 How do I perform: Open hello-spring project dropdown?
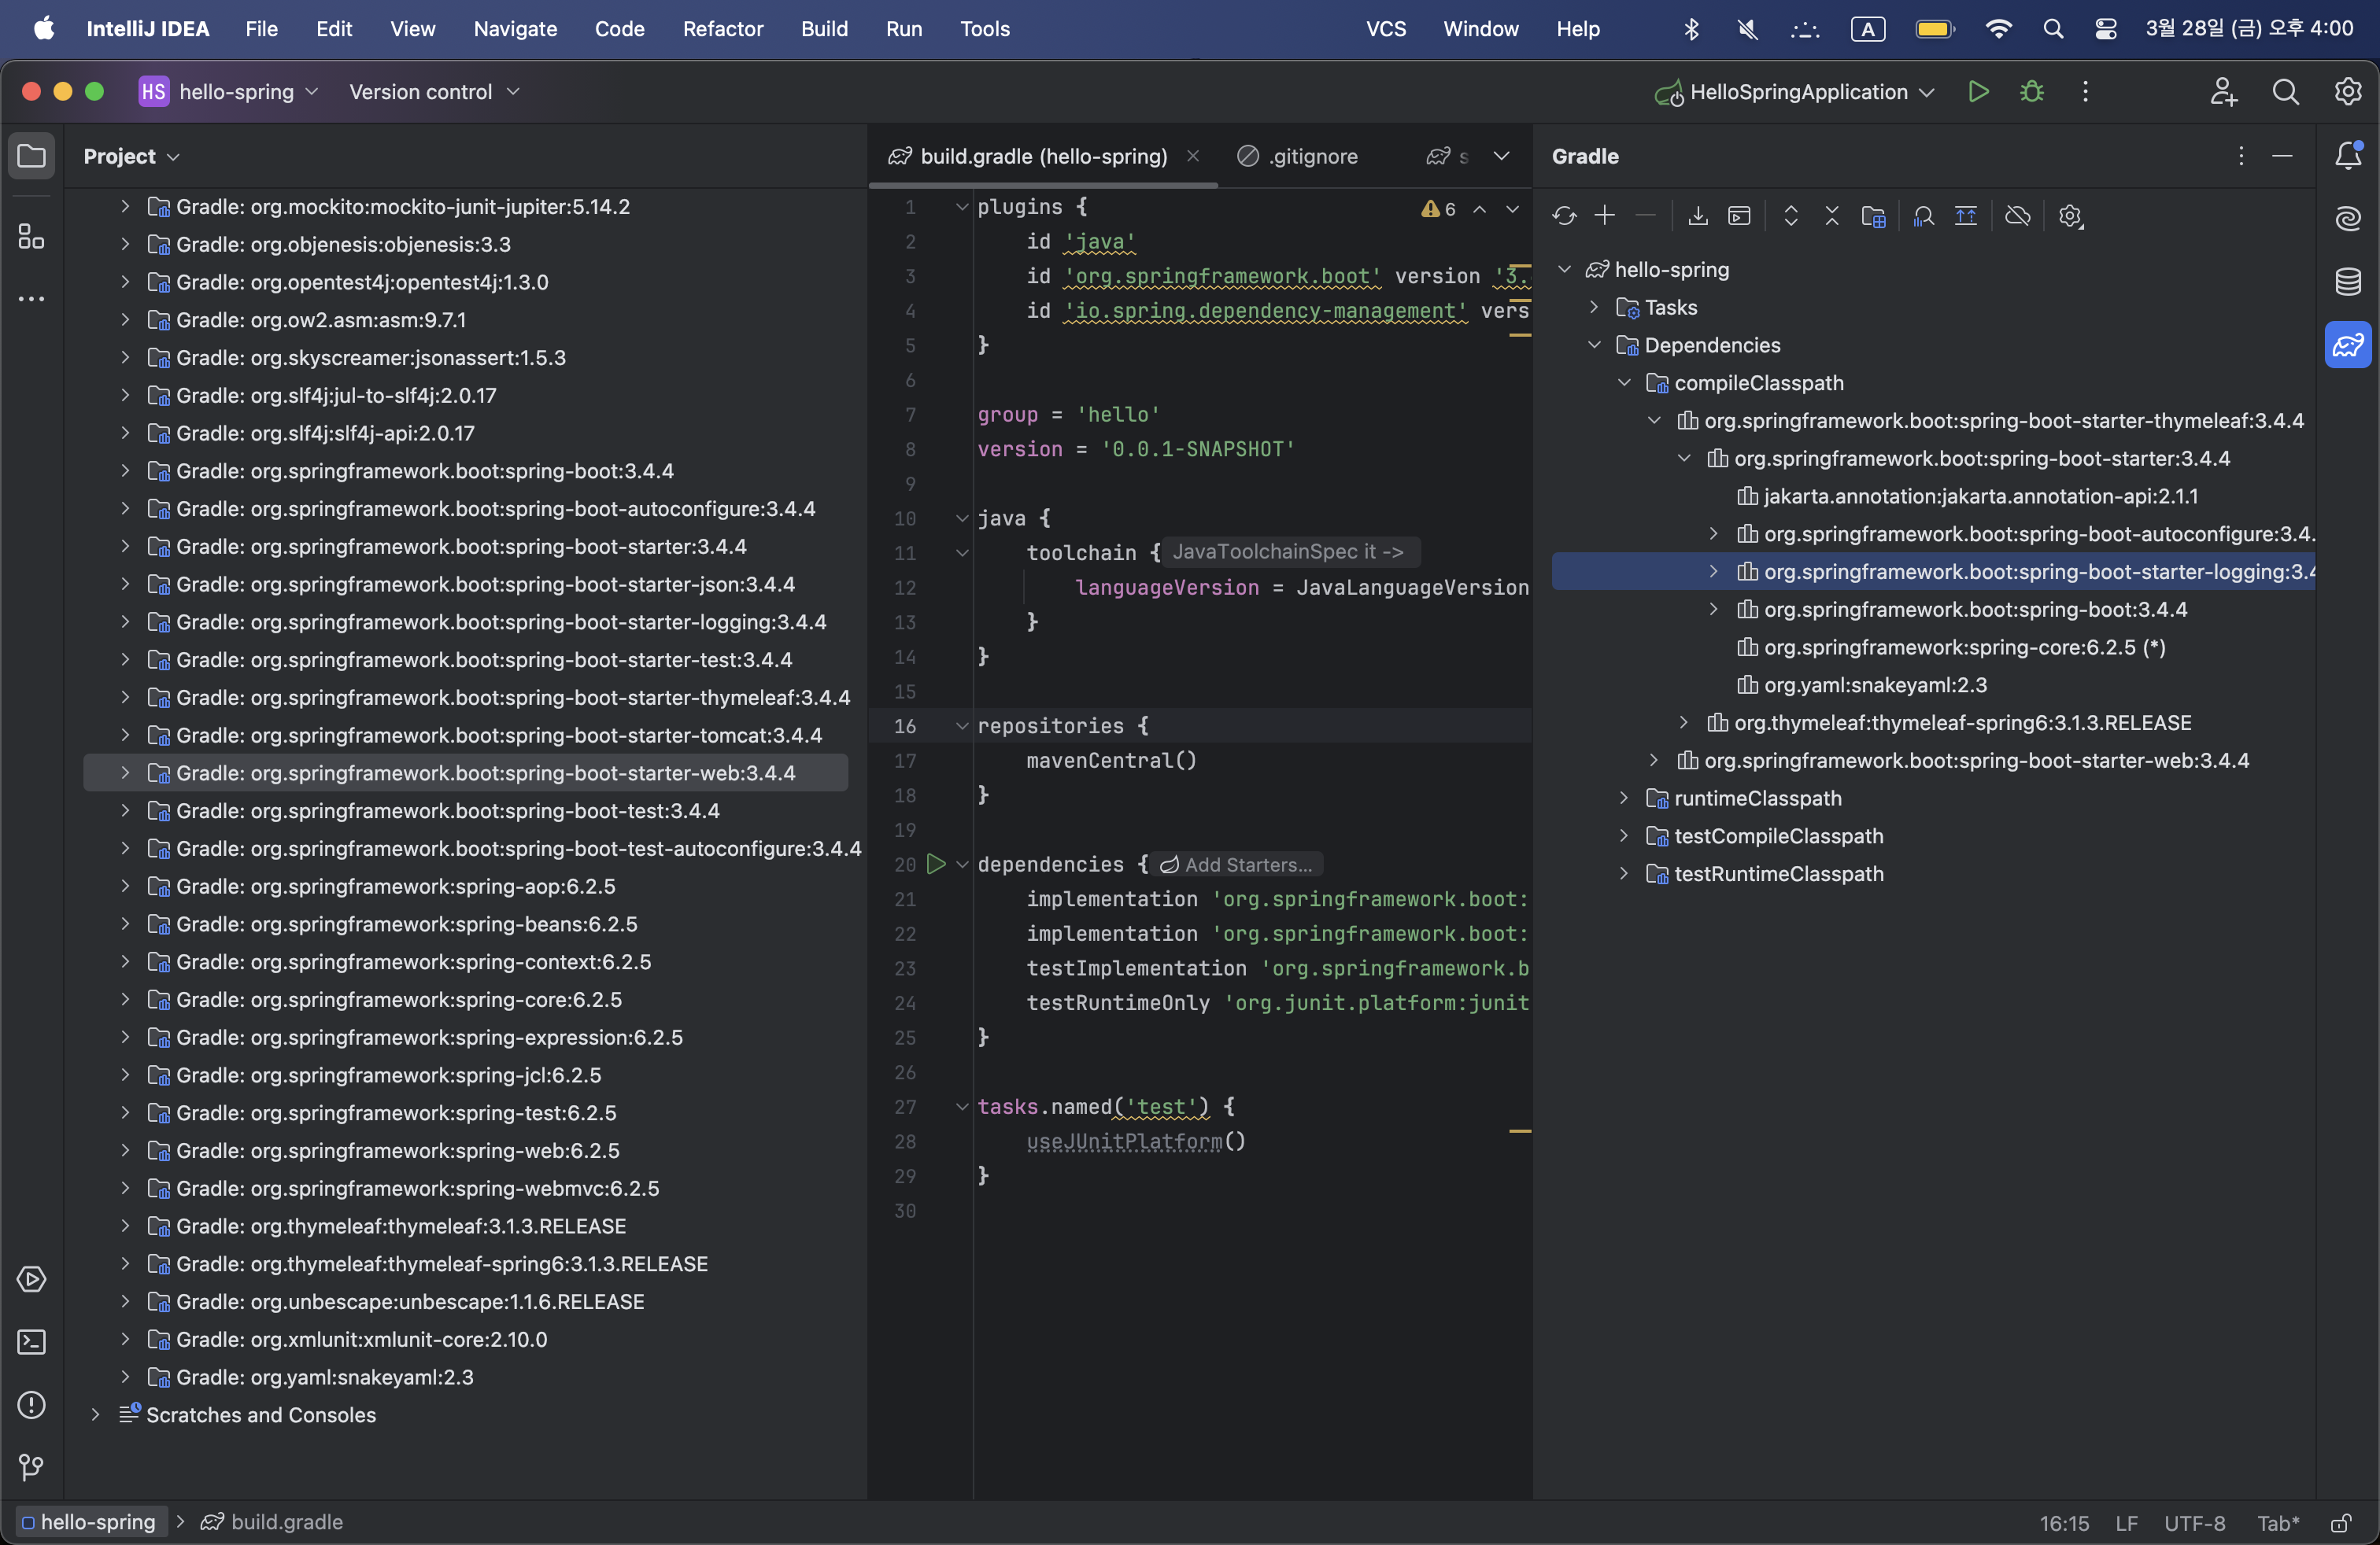229,92
